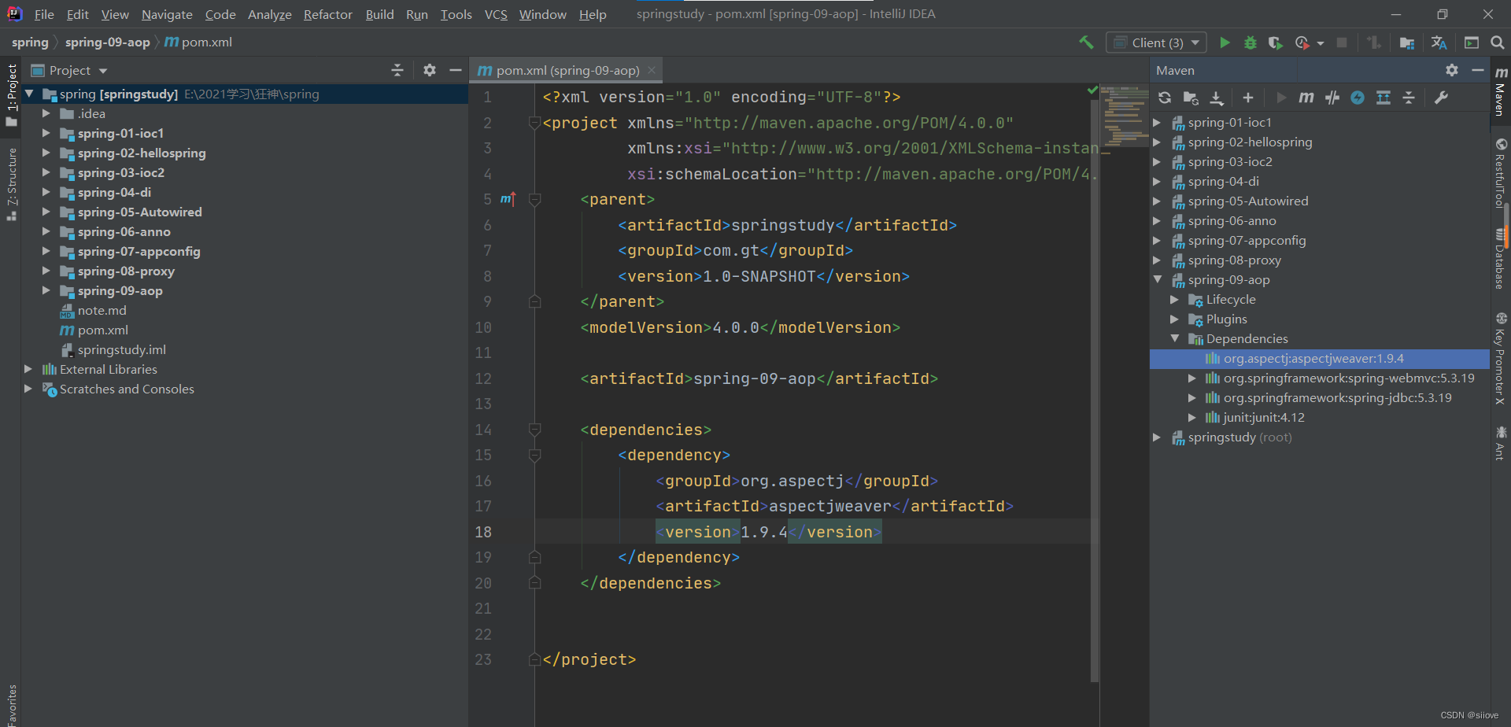Expand Plugins node in Maven panel
The height and width of the screenshot is (727, 1511).
[1174, 319]
